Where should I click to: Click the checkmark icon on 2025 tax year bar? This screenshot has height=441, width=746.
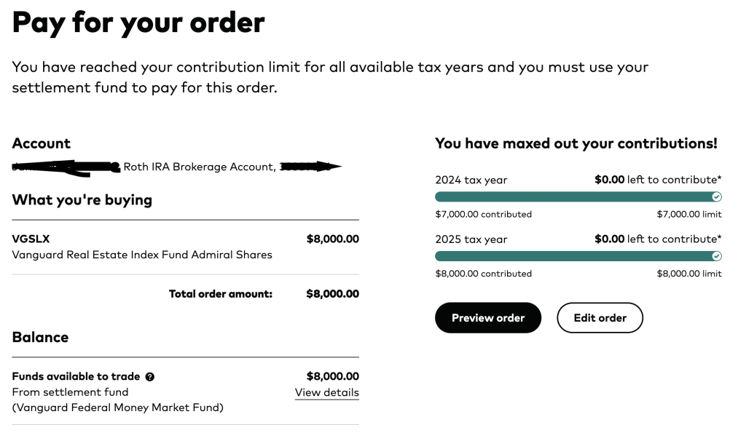[717, 256]
